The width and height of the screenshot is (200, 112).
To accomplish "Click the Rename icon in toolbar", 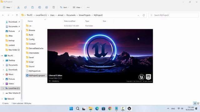I will [x=40, y=7].
